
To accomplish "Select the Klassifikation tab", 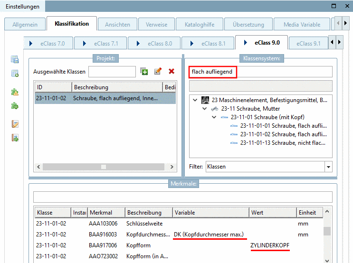I will pyautogui.click(x=72, y=24).
